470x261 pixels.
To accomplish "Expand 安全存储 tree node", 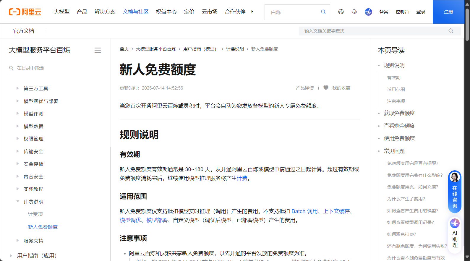I will [17, 164].
